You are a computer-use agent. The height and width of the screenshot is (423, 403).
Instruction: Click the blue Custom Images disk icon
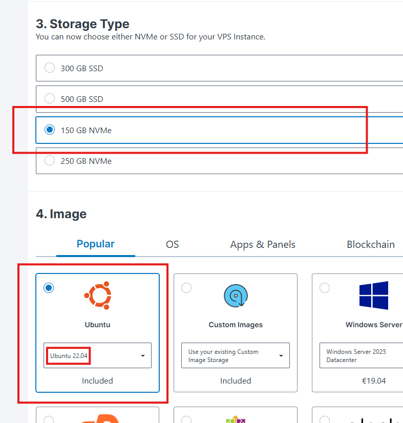point(236,296)
